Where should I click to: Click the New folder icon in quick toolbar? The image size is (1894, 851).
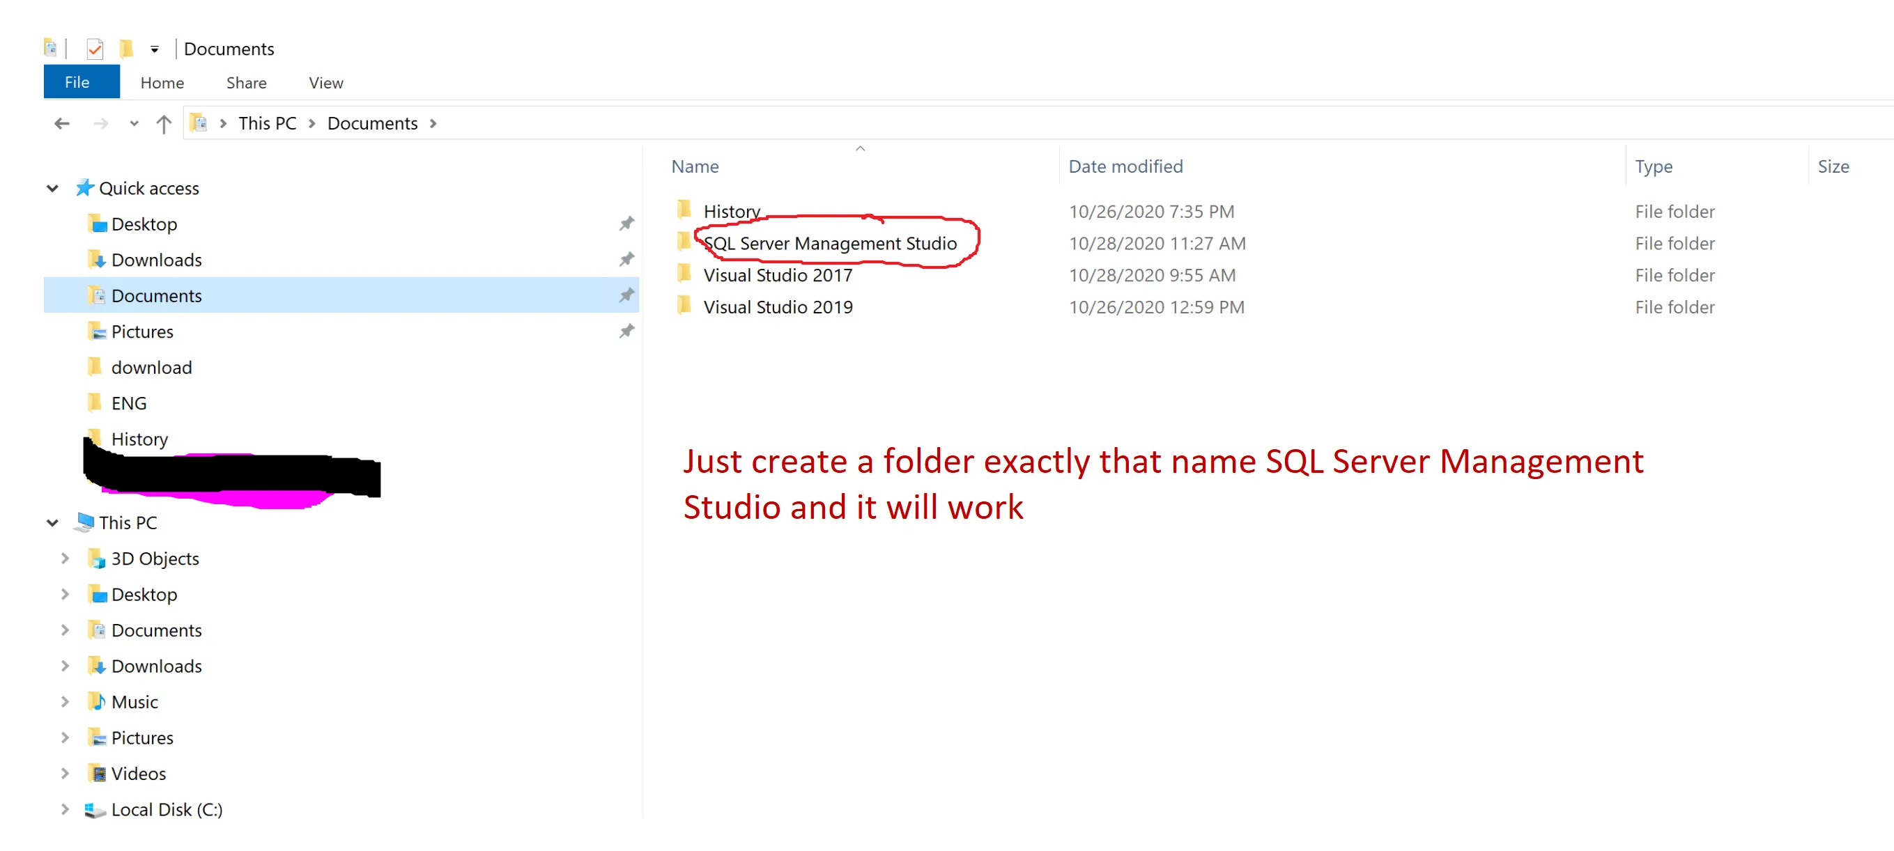125,49
